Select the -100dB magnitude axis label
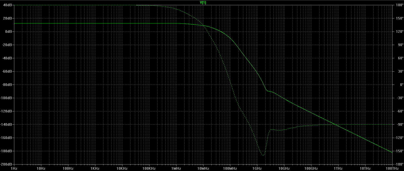The image size is (404, 171). [x=6, y=98]
